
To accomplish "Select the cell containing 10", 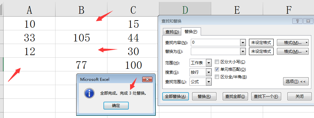I will coord(30,23).
